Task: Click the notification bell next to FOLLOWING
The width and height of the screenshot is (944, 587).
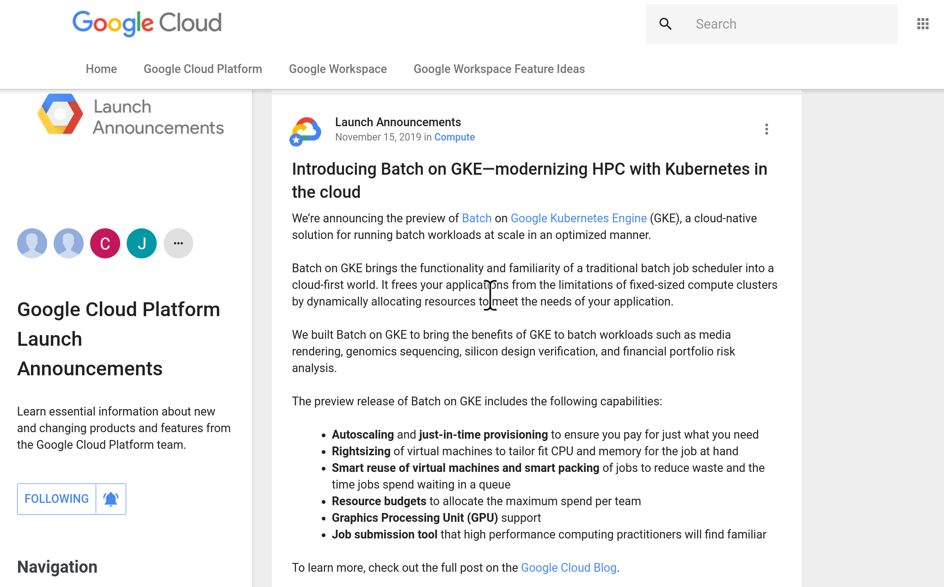Action: coord(111,499)
